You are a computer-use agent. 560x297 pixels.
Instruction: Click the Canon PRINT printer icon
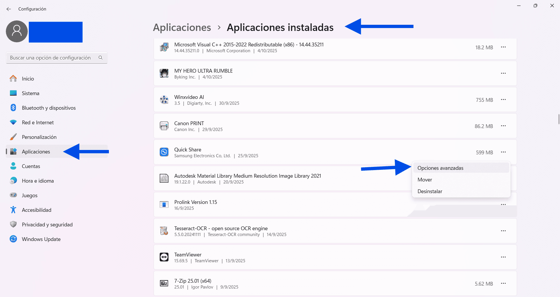click(x=164, y=126)
